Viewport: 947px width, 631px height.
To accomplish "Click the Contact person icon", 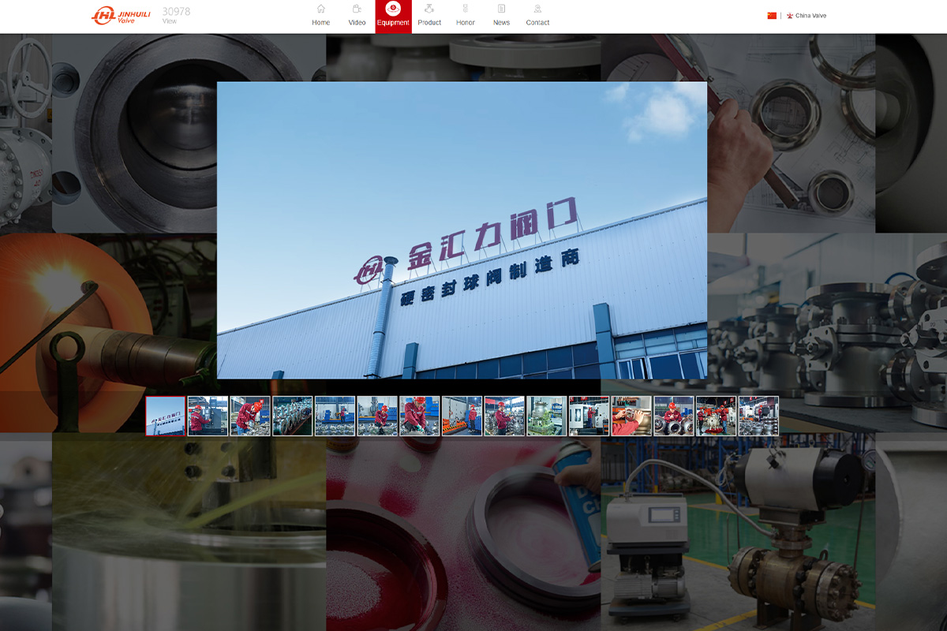I will pos(537,9).
